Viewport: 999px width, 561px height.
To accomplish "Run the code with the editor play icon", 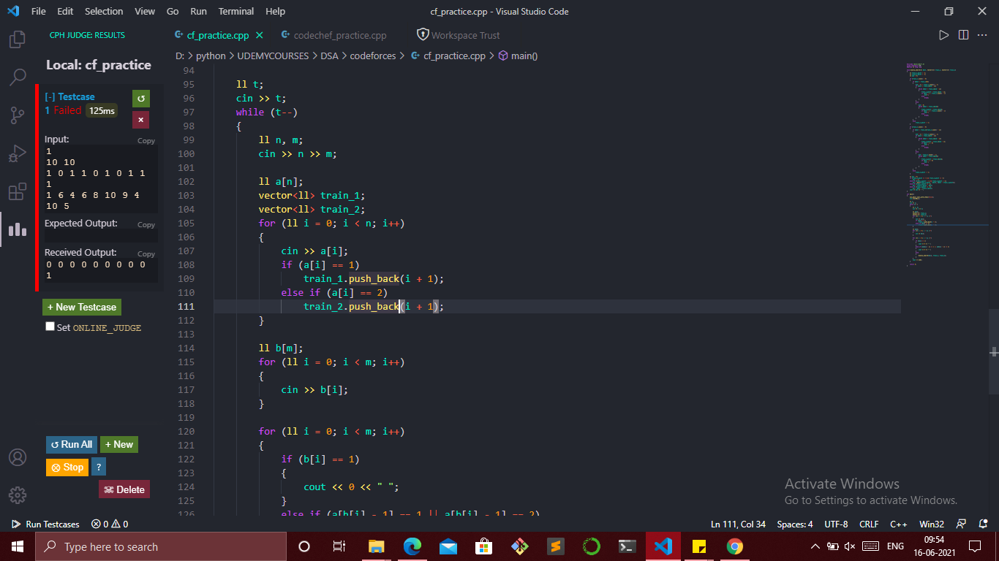I will click(943, 35).
